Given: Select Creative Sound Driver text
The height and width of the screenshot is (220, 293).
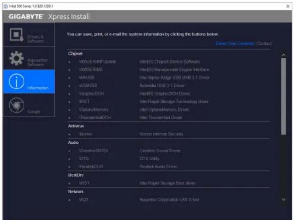Looking at the screenshot, I should click(160, 151).
